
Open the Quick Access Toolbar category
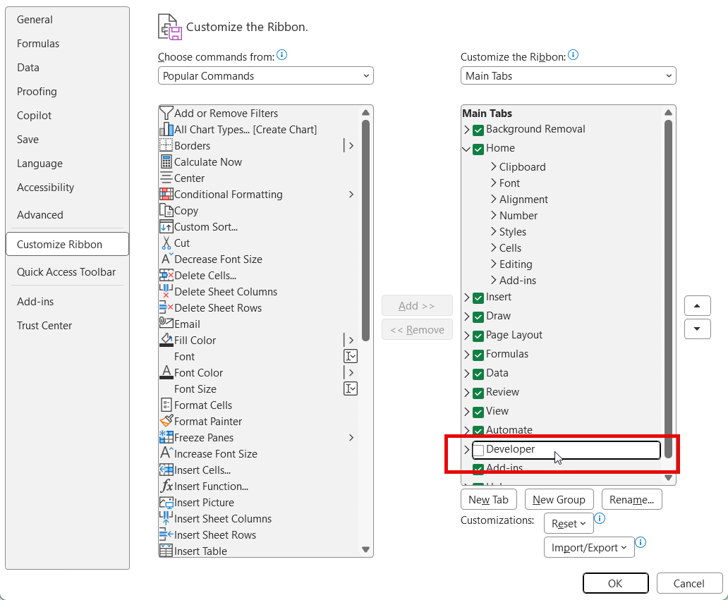pos(66,272)
